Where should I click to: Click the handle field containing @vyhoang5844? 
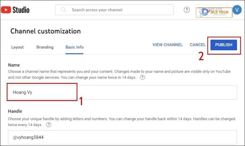click(123, 137)
